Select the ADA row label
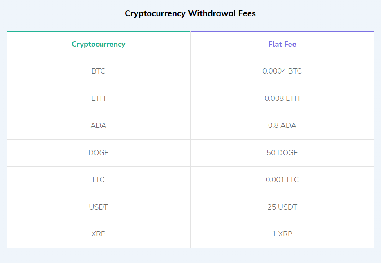Viewport: 381px width, 263px height. tap(99, 125)
